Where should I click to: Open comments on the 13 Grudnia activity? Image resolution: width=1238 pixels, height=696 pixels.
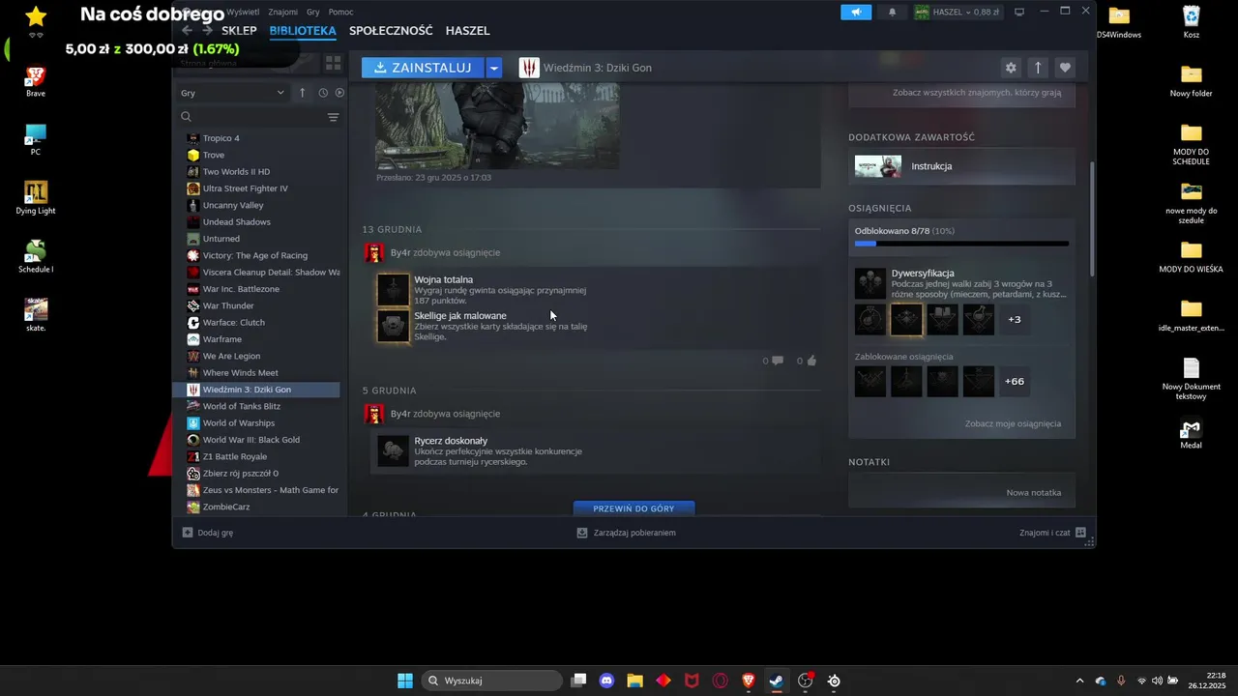coord(777,361)
